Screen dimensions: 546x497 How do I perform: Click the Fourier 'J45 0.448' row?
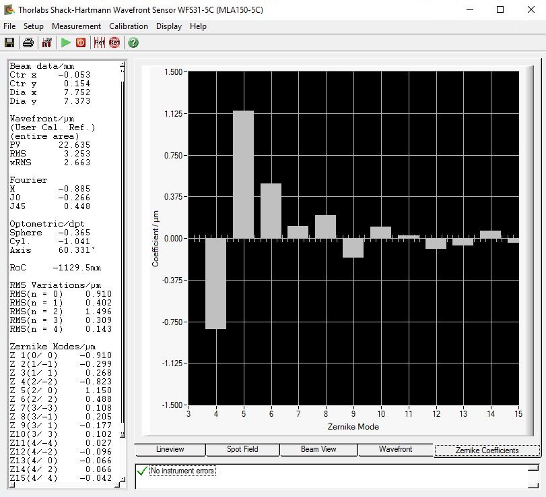coord(50,206)
